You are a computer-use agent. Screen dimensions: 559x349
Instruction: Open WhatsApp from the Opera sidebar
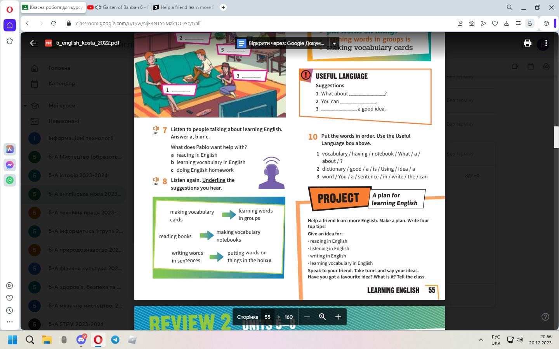[x=10, y=180]
